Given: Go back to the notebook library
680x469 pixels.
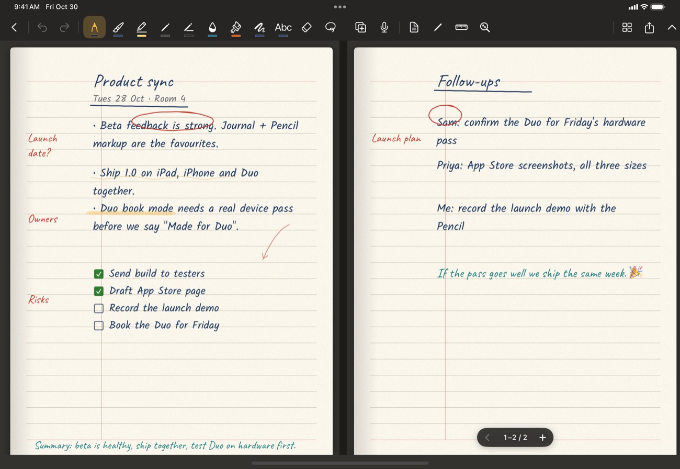Looking at the screenshot, I should tap(14, 27).
